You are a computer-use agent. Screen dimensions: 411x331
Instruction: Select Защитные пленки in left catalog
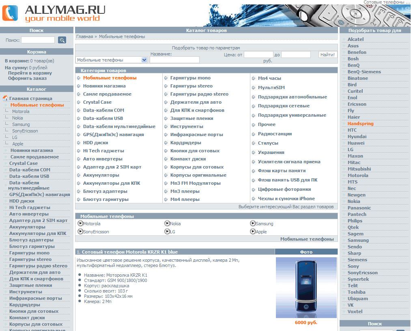pos(31,285)
